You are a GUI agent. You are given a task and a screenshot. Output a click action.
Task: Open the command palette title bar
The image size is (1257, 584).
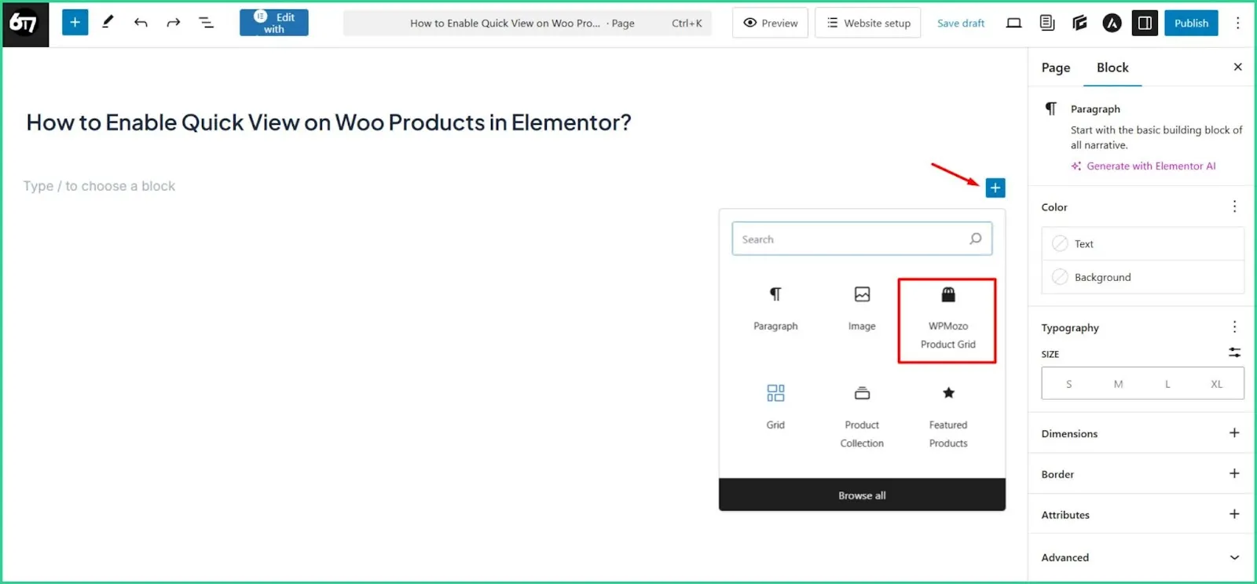coord(527,23)
